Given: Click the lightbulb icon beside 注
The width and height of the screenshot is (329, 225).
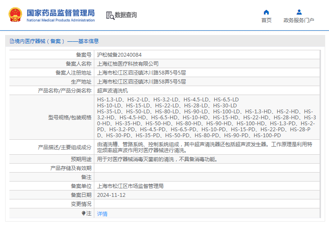Looking at the screenshot, I should click(x=84, y=213).
